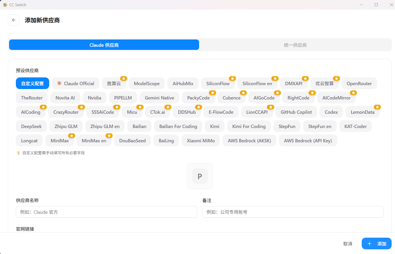
Task: Select Gemini Native preset
Action: click(160, 98)
